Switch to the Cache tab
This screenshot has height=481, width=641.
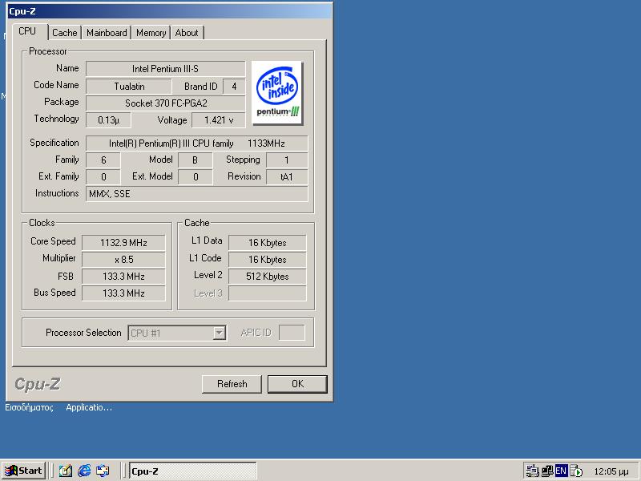(x=65, y=33)
